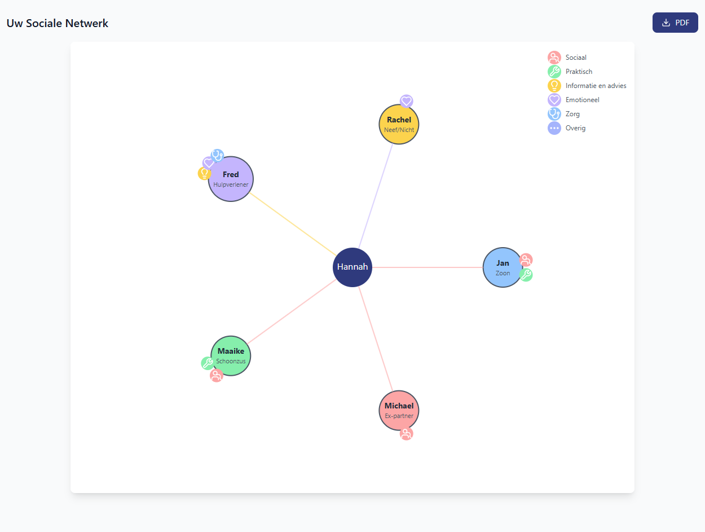Select the Rachel Neef/Nicht node
705x532 pixels.
point(399,125)
